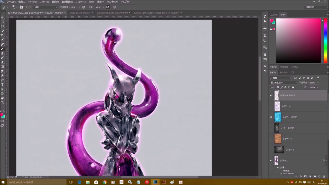
Task: Switch to the old-paper01.jpg document tab
Action: tap(112, 13)
